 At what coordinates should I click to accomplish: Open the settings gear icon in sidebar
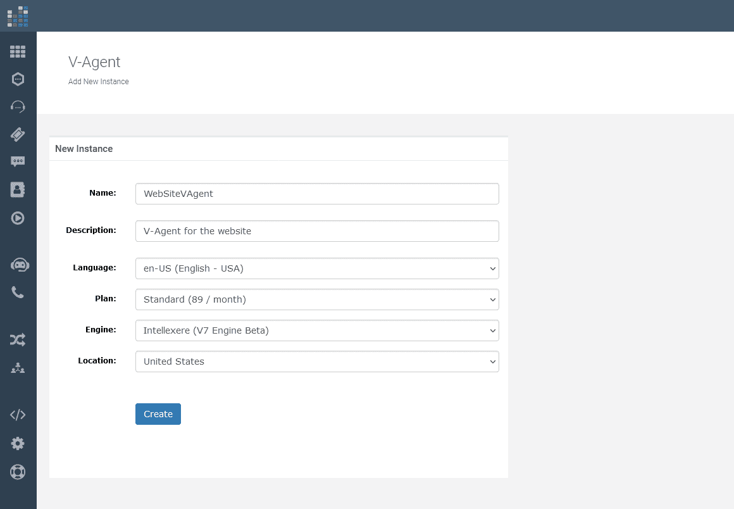point(18,443)
